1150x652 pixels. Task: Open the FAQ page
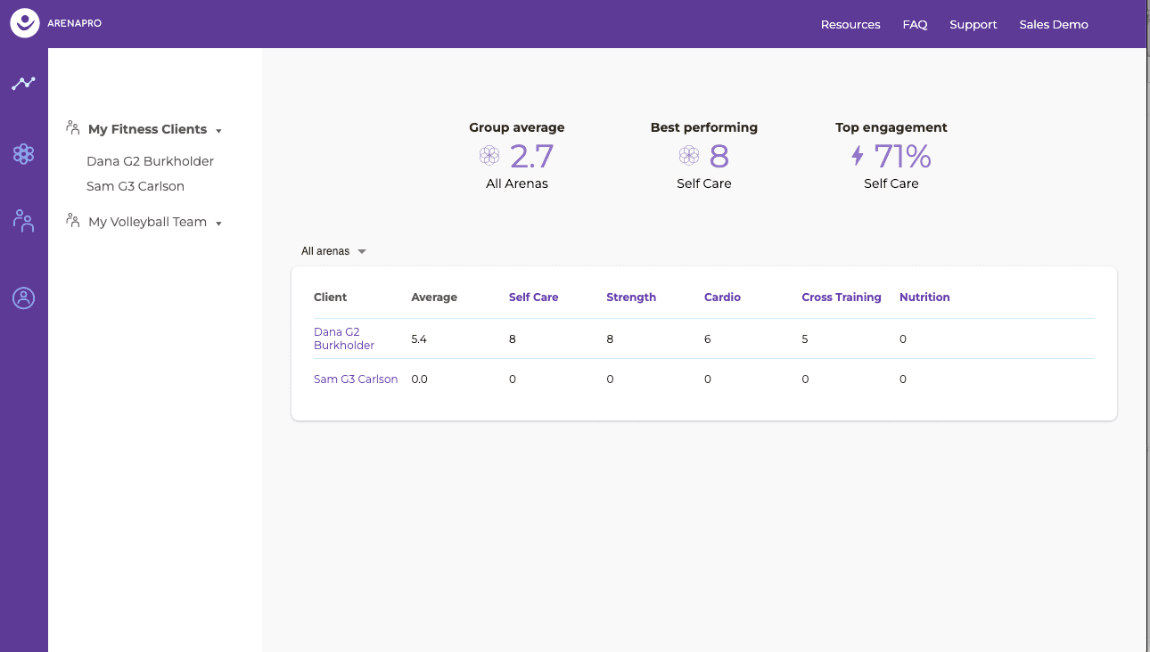915,24
